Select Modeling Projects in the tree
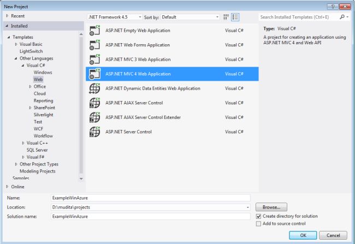Screen dimensions: 355x244 38,171
